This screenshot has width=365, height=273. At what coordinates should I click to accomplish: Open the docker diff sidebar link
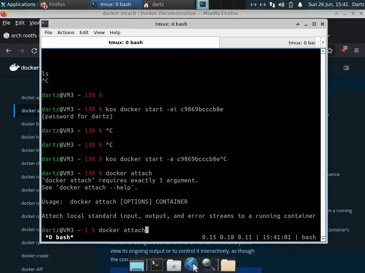click(32, 269)
